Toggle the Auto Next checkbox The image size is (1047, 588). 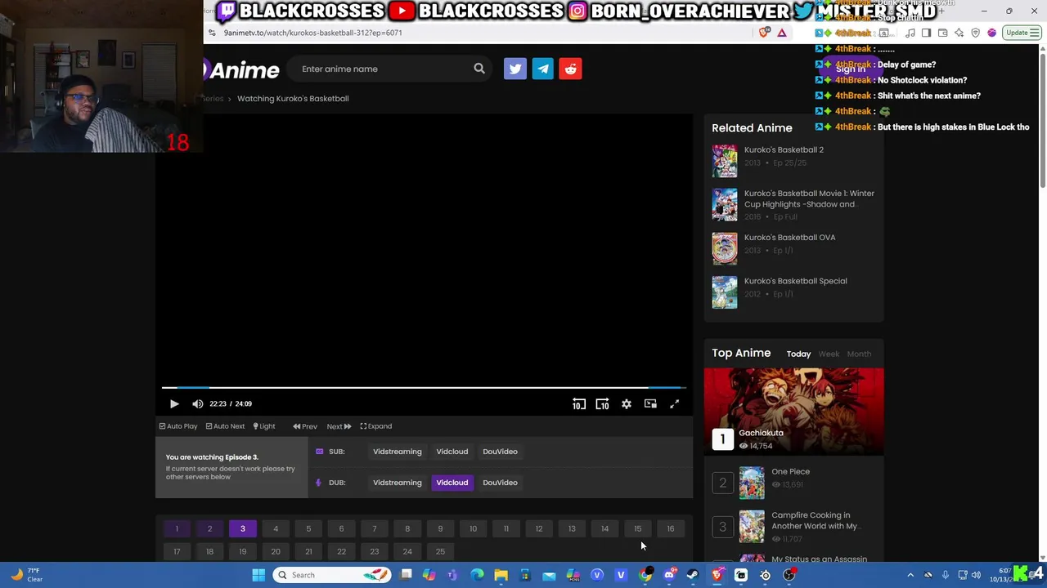coord(225,426)
